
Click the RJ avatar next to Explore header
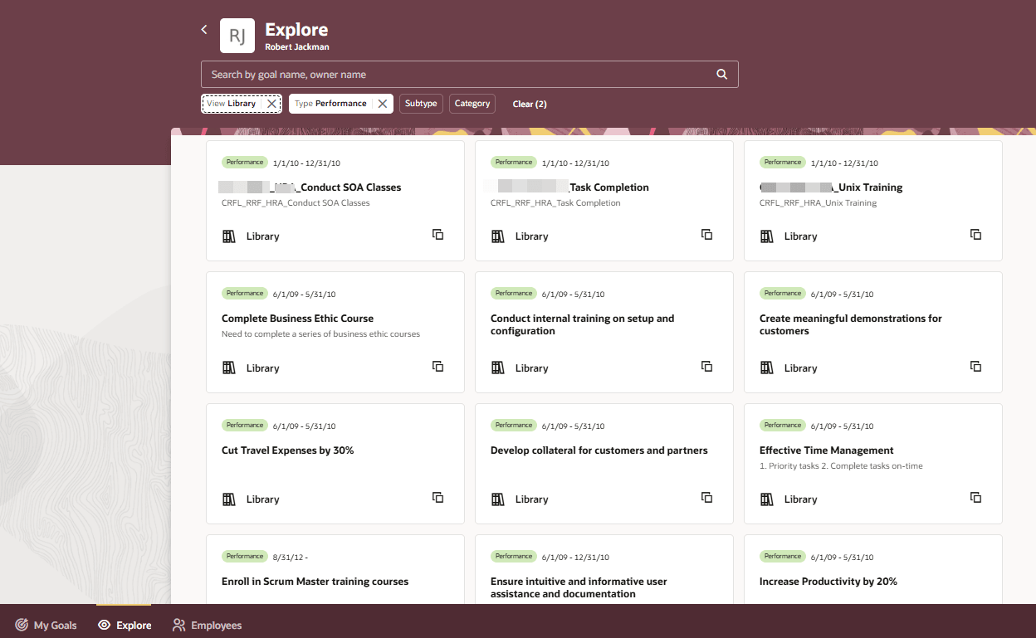pyautogui.click(x=237, y=35)
